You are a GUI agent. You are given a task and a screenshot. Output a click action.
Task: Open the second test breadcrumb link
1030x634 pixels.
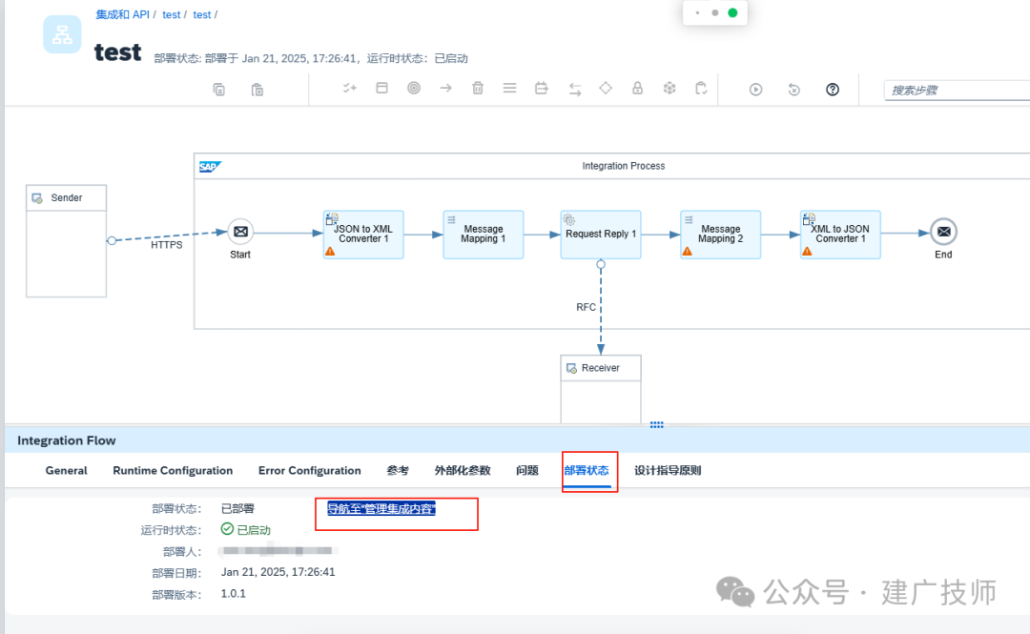[202, 14]
